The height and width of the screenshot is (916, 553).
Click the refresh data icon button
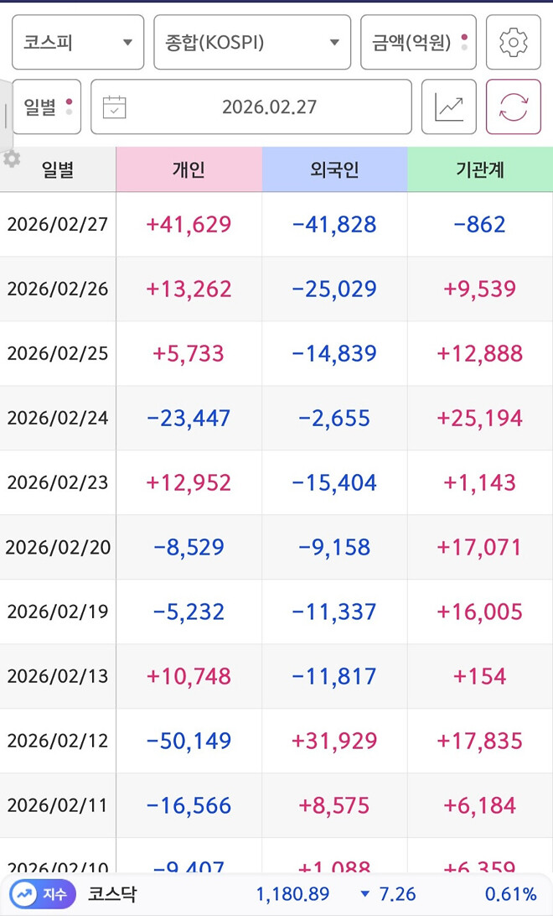513,107
